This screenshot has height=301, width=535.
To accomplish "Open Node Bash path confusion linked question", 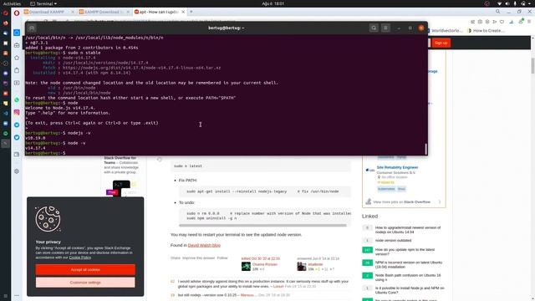I will 408,278.
